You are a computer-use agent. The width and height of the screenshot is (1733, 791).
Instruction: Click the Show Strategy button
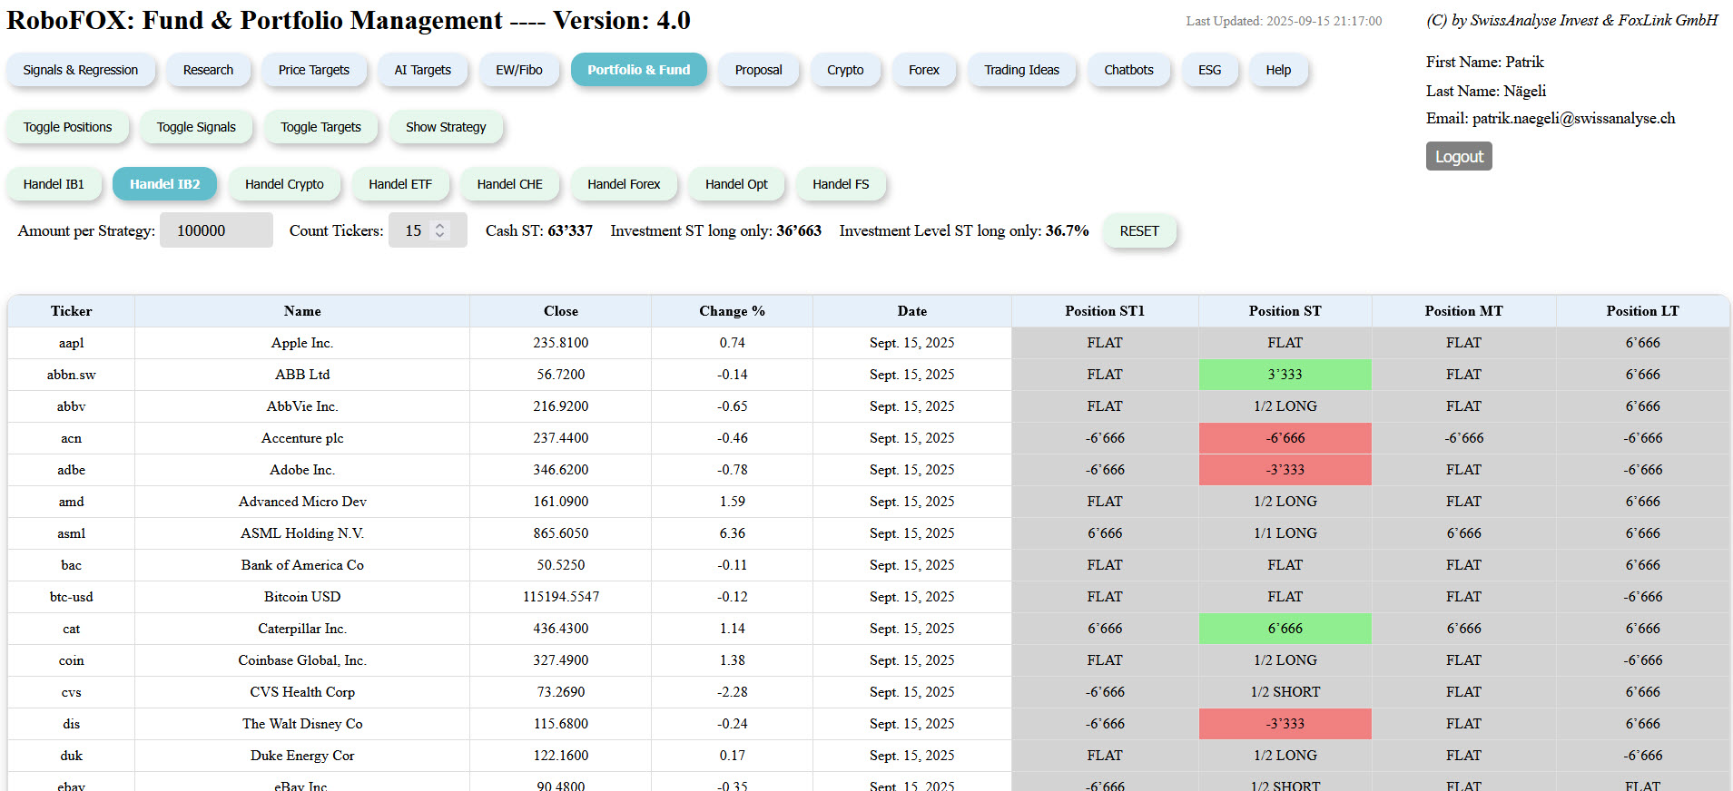tap(446, 127)
